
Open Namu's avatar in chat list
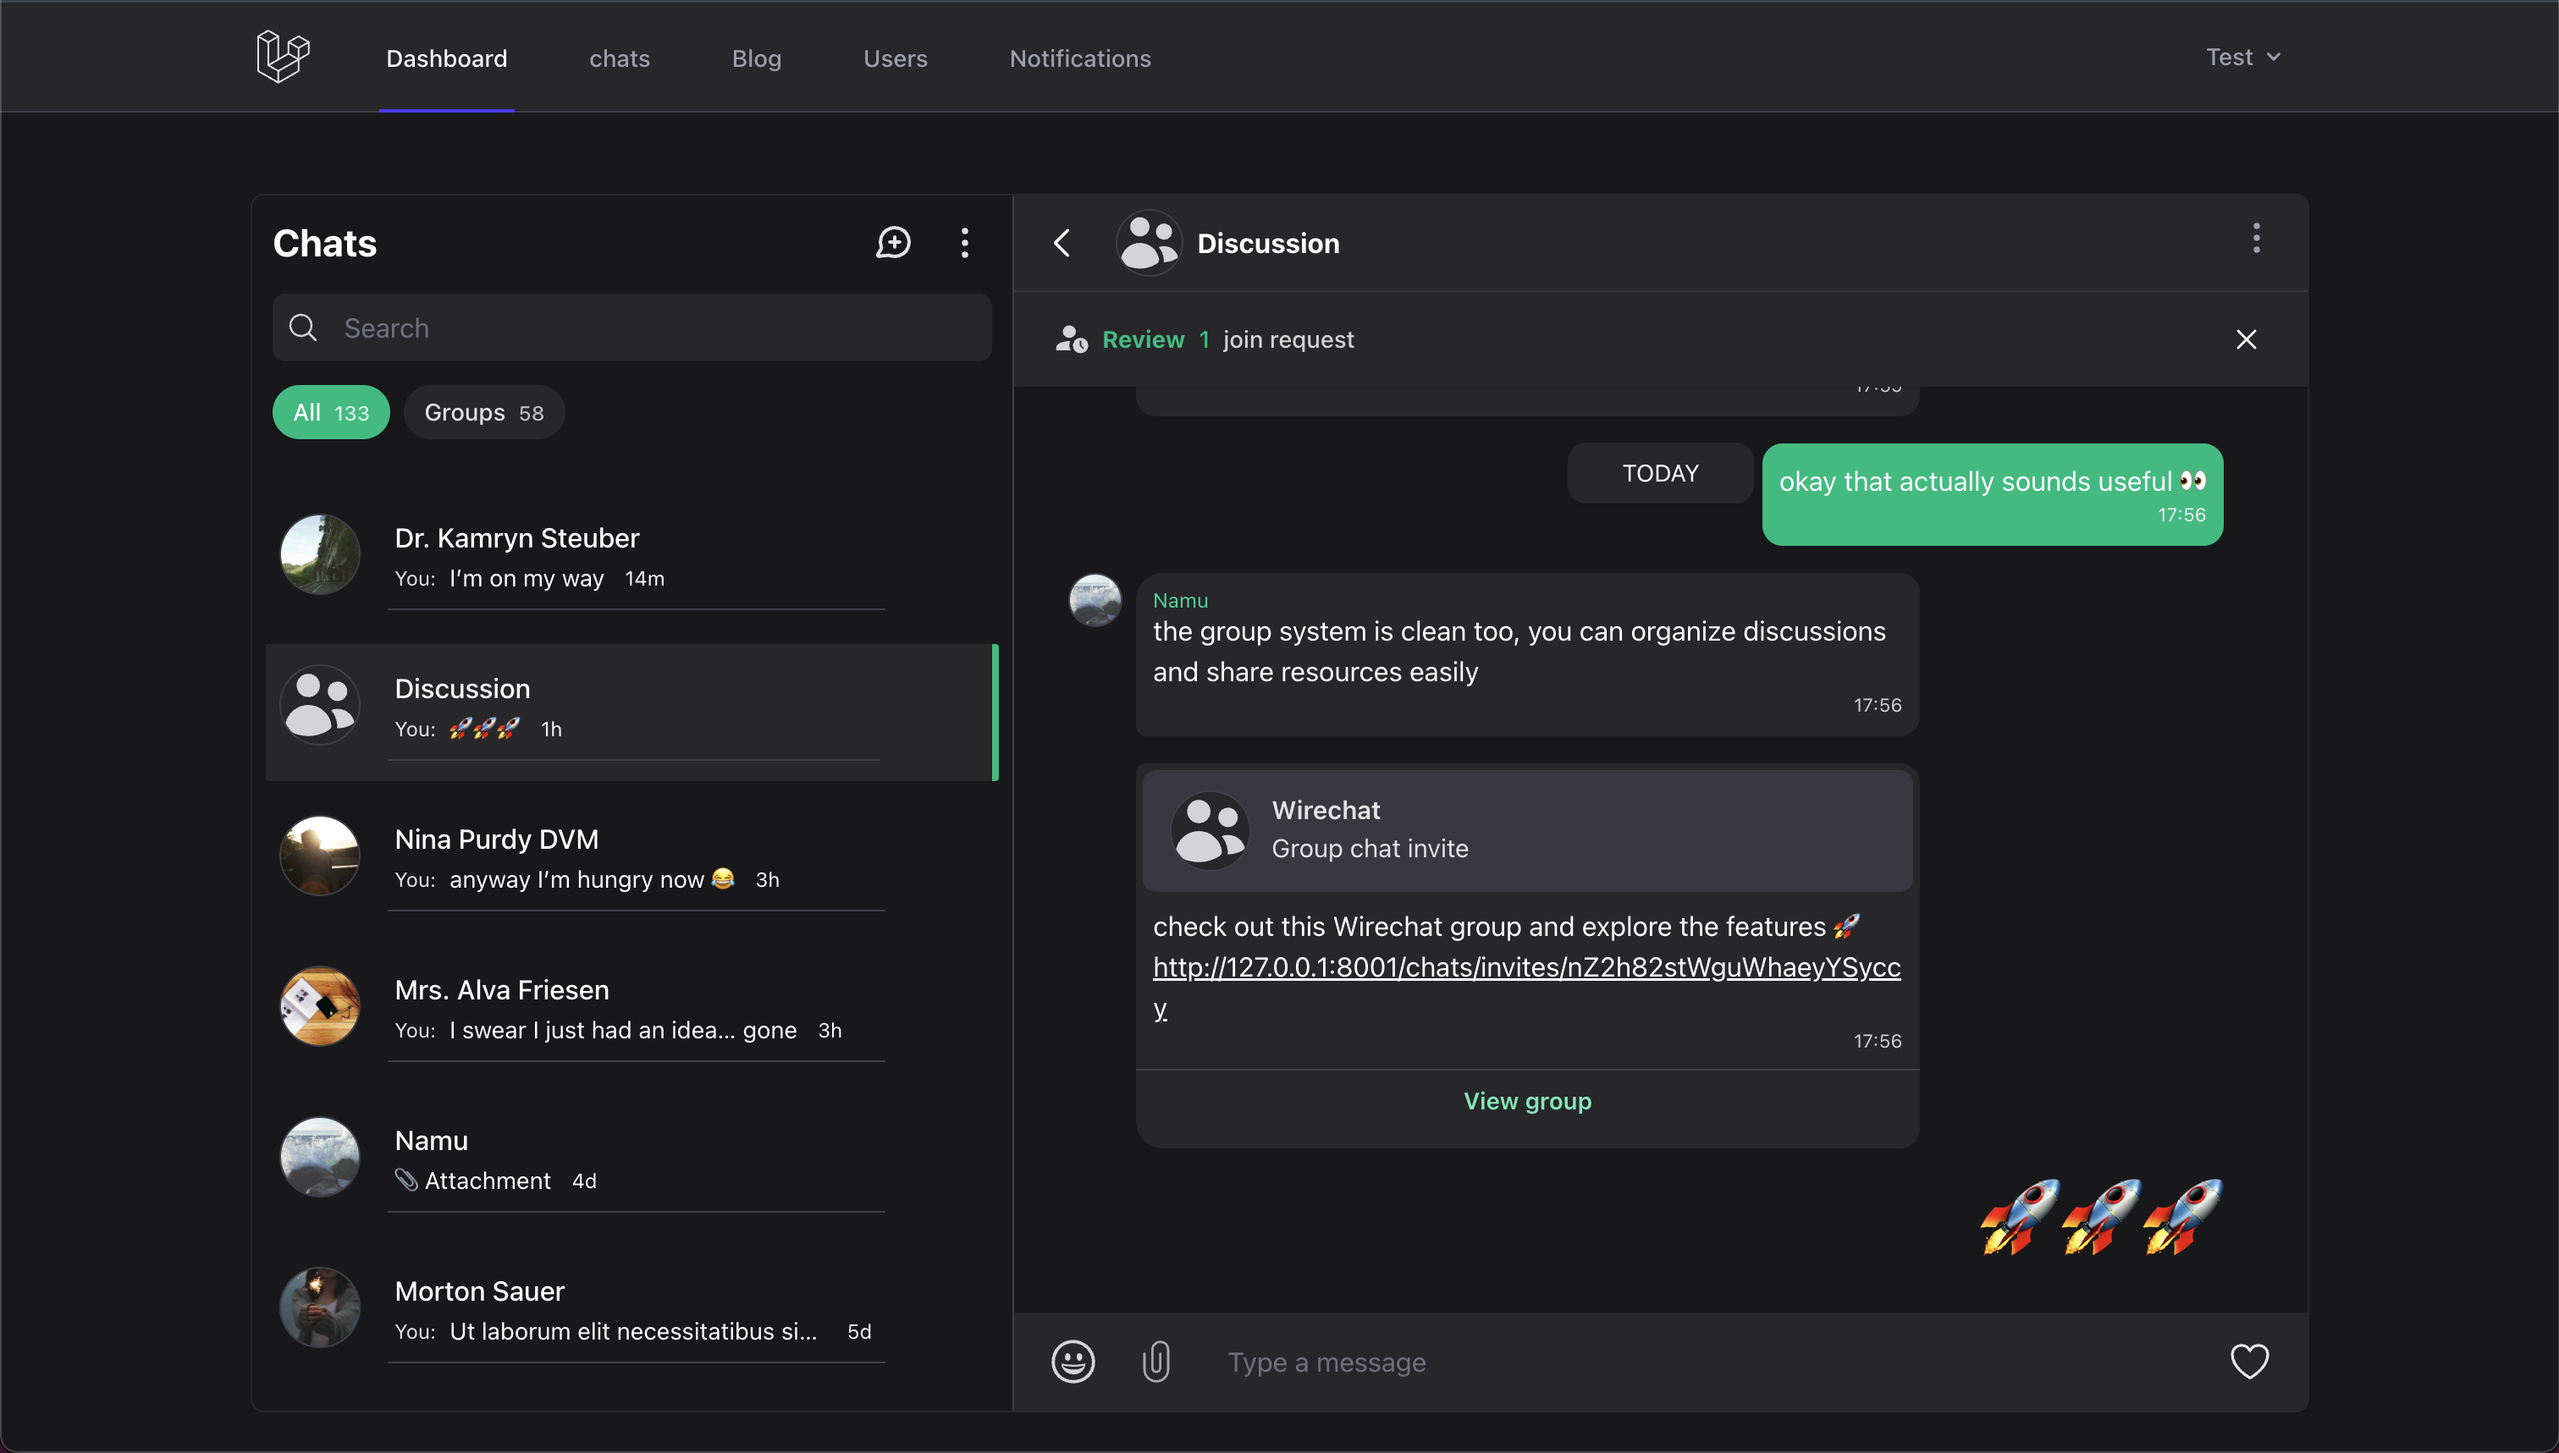pyautogui.click(x=319, y=1158)
